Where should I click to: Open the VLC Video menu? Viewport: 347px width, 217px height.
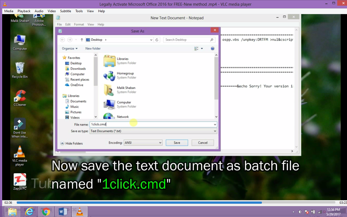pyautogui.click(x=52, y=11)
